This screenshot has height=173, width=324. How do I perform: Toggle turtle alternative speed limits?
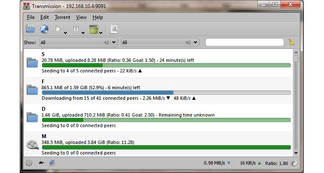(41, 163)
